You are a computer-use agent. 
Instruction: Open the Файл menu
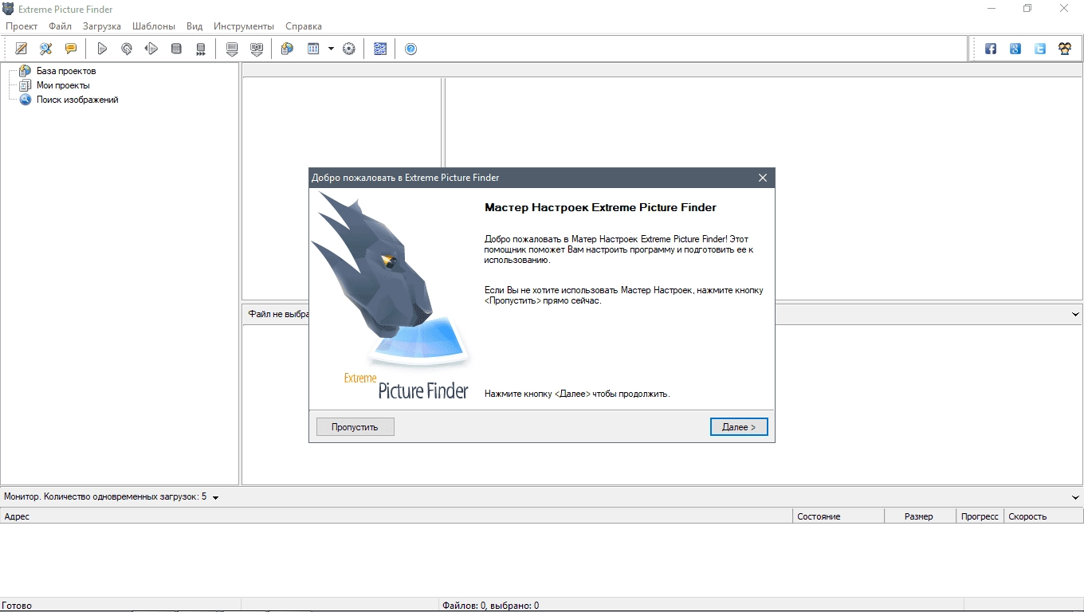(60, 26)
